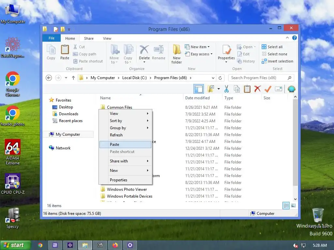Refresh the folder with address bar button

[x=220, y=78]
